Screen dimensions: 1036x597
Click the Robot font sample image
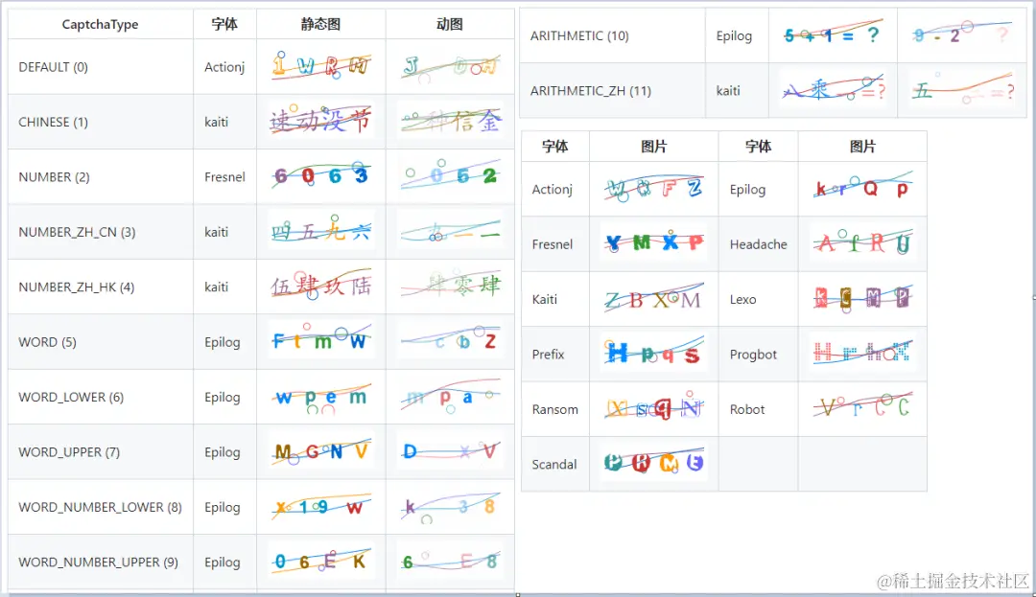click(862, 408)
